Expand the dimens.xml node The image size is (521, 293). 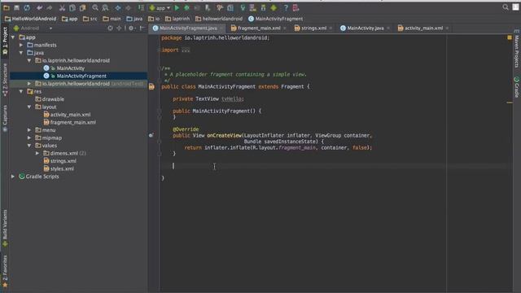[37, 153]
